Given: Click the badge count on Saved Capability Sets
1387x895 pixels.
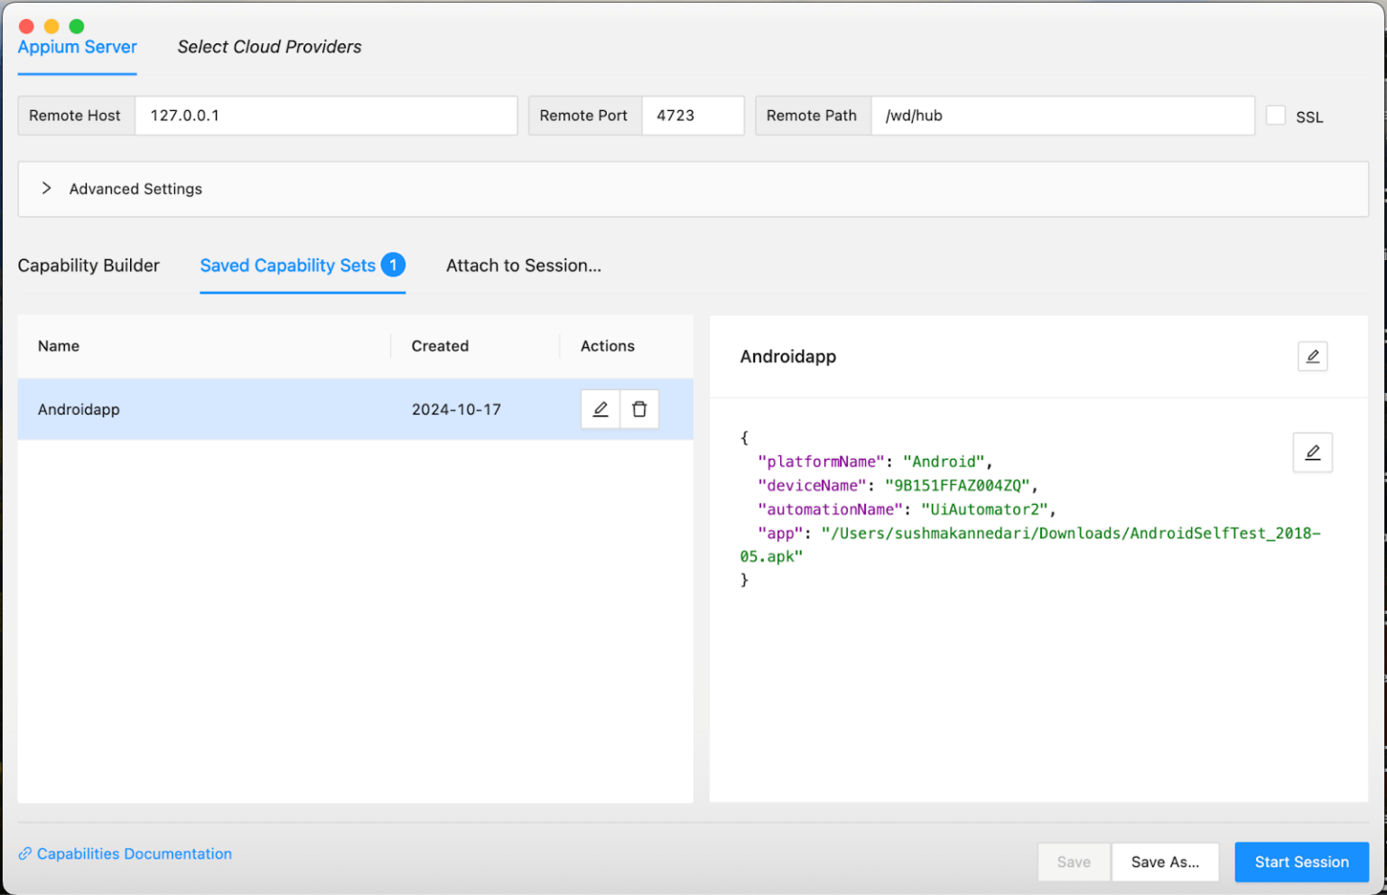Looking at the screenshot, I should (x=393, y=265).
